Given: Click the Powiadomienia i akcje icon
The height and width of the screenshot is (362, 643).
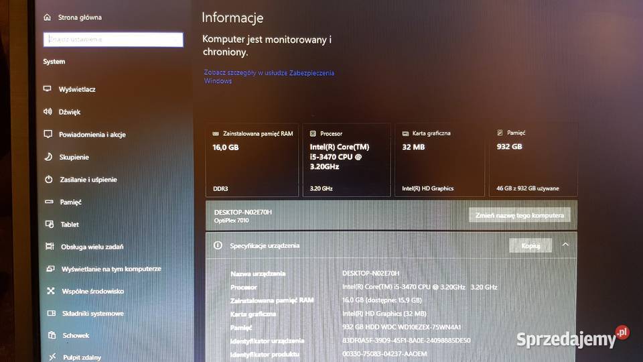Looking at the screenshot, I should point(48,134).
